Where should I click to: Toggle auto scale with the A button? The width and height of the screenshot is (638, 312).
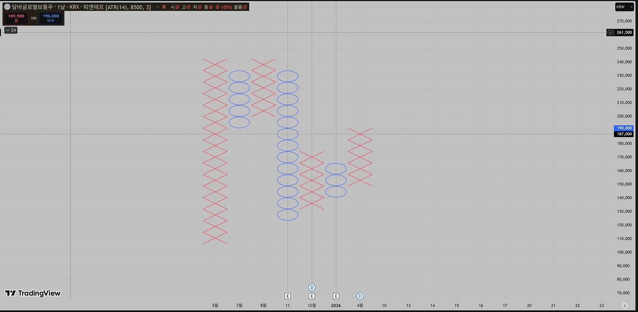click(x=624, y=306)
